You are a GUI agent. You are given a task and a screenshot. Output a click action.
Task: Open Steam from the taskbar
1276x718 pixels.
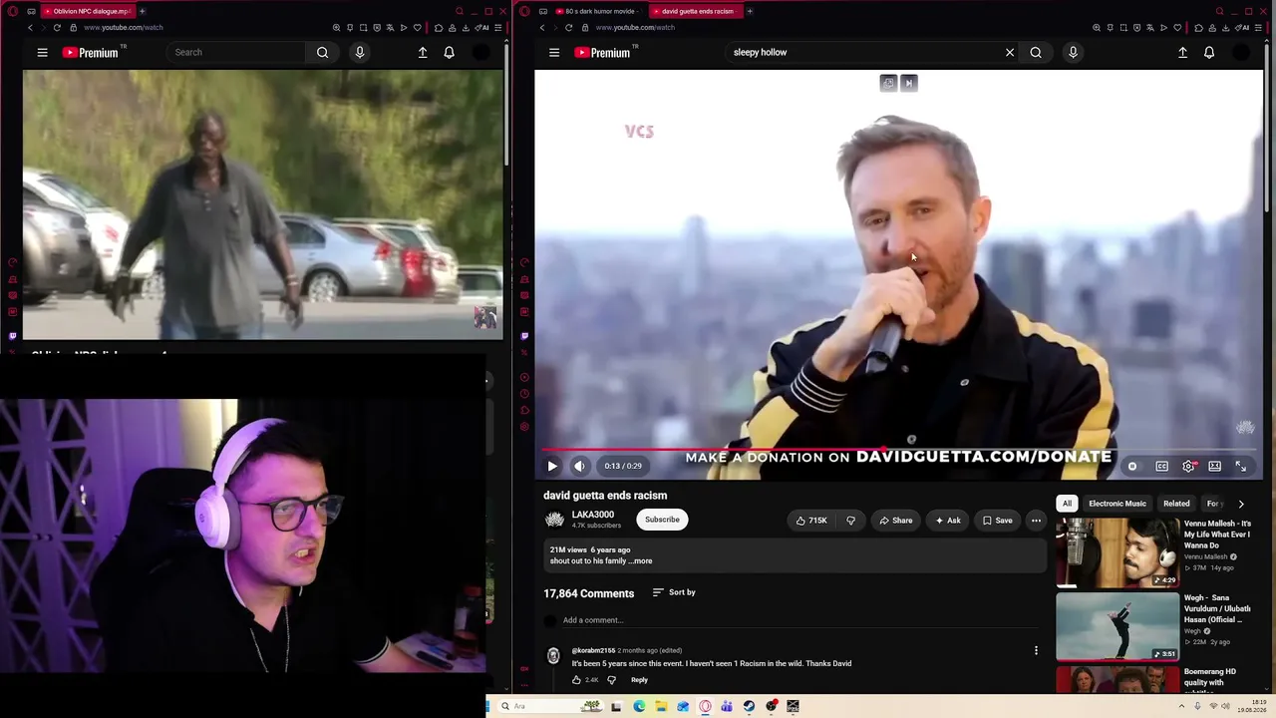749,706
